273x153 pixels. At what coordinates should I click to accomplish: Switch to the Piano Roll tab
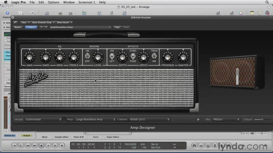78,137
